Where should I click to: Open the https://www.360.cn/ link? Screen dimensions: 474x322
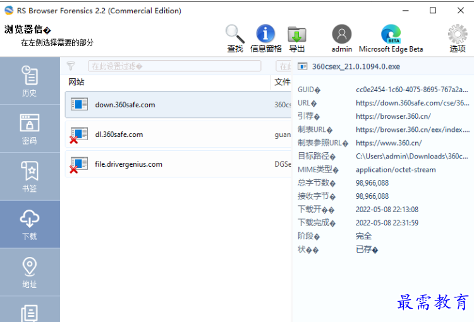pyautogui.click(x=389, y=143)
